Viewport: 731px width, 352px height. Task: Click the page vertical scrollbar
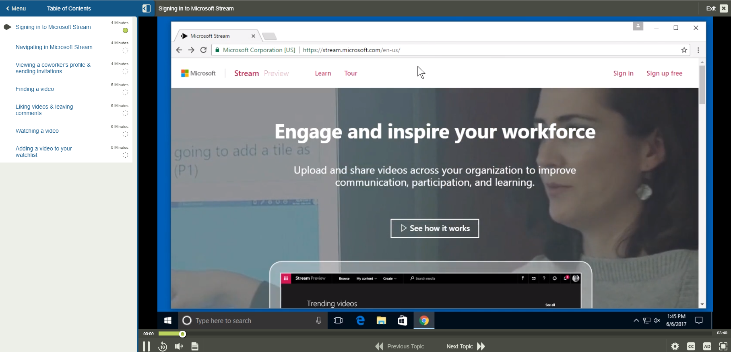pos(702,85)
